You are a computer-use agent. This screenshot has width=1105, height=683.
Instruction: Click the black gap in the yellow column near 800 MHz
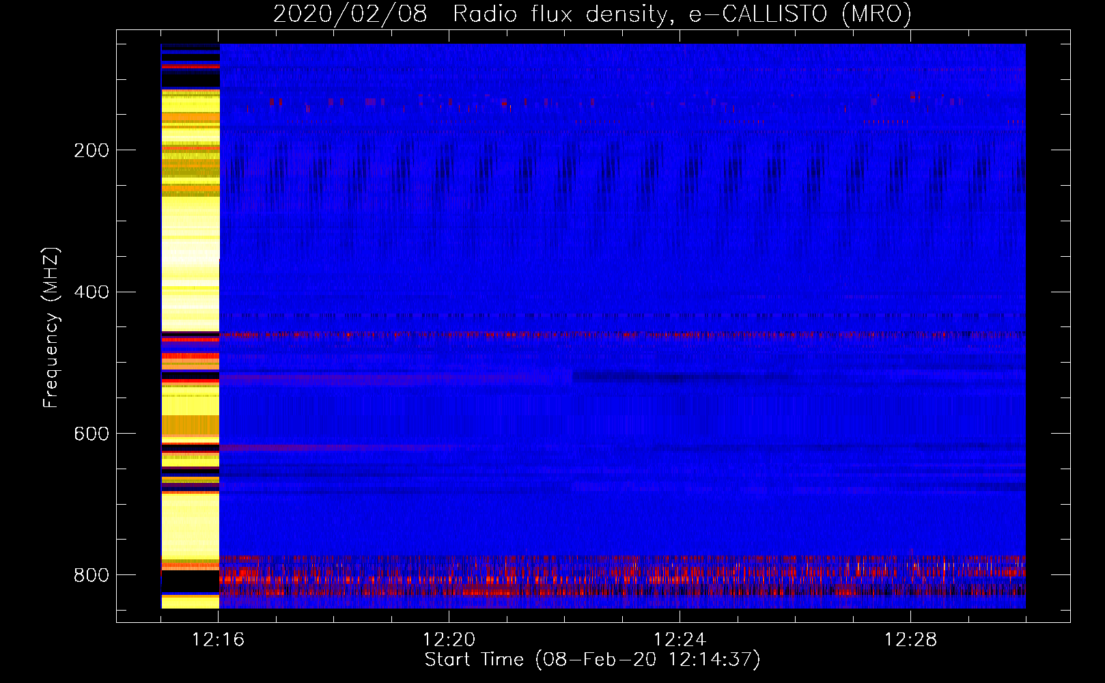(x=190, y=581)
